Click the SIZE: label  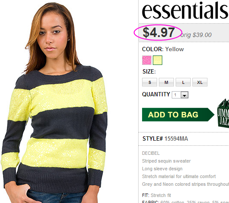tap(149, 71)
